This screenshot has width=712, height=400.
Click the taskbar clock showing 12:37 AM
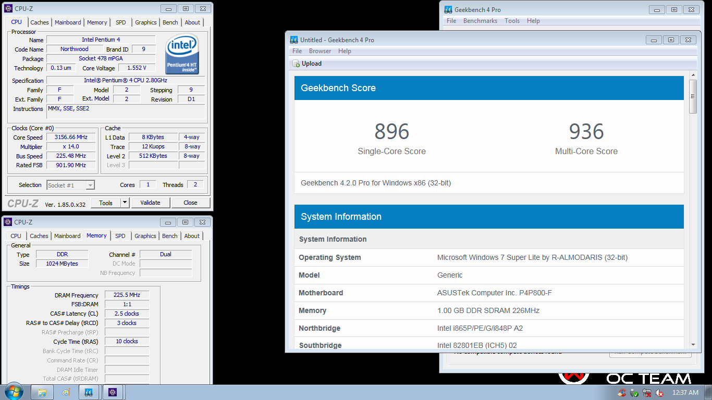(685, 393)
